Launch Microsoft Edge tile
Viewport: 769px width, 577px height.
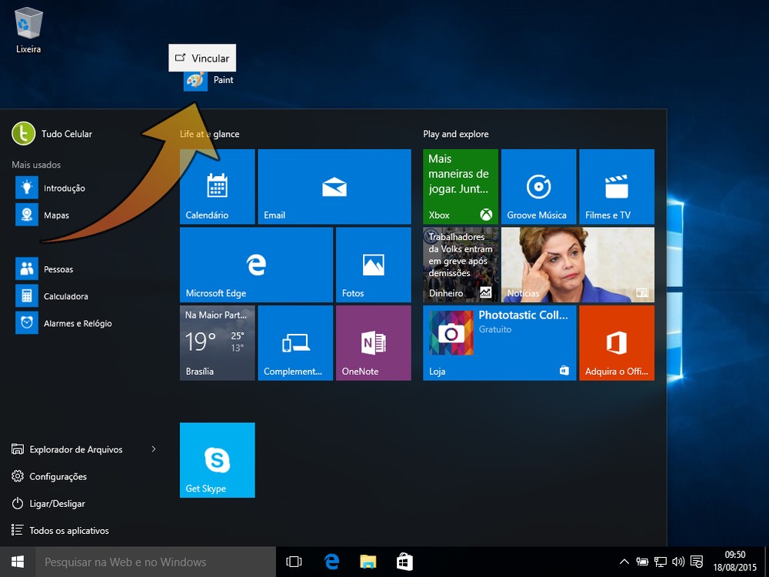pos(256,265)
